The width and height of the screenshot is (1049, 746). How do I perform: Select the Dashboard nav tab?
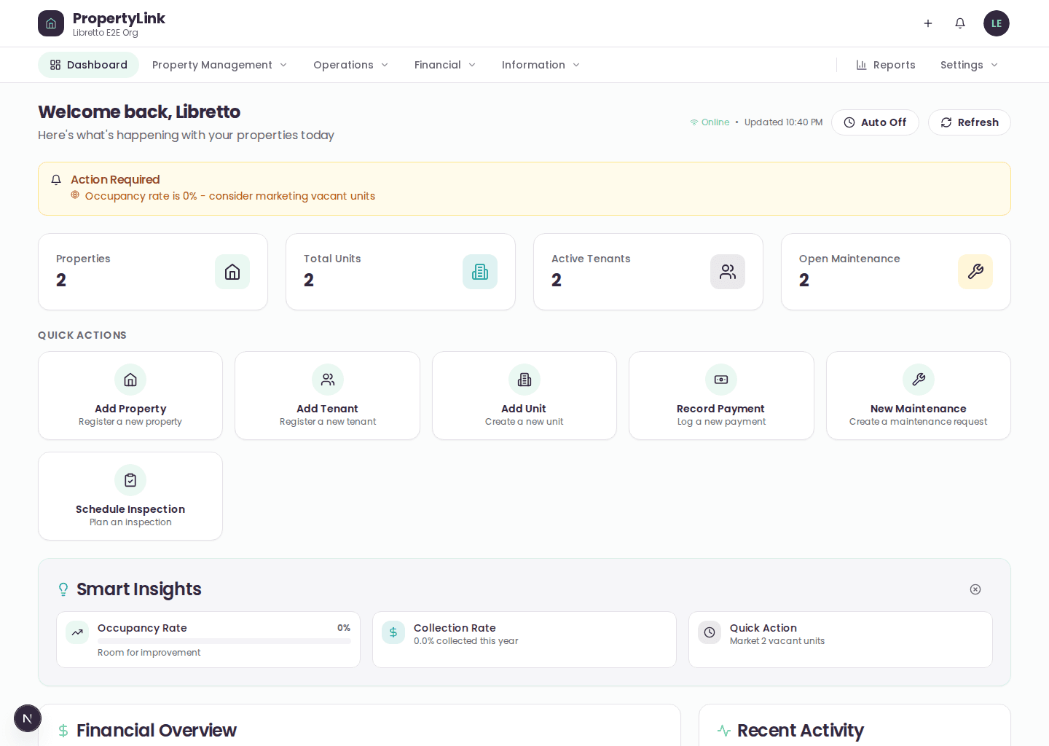pos(89,65)
